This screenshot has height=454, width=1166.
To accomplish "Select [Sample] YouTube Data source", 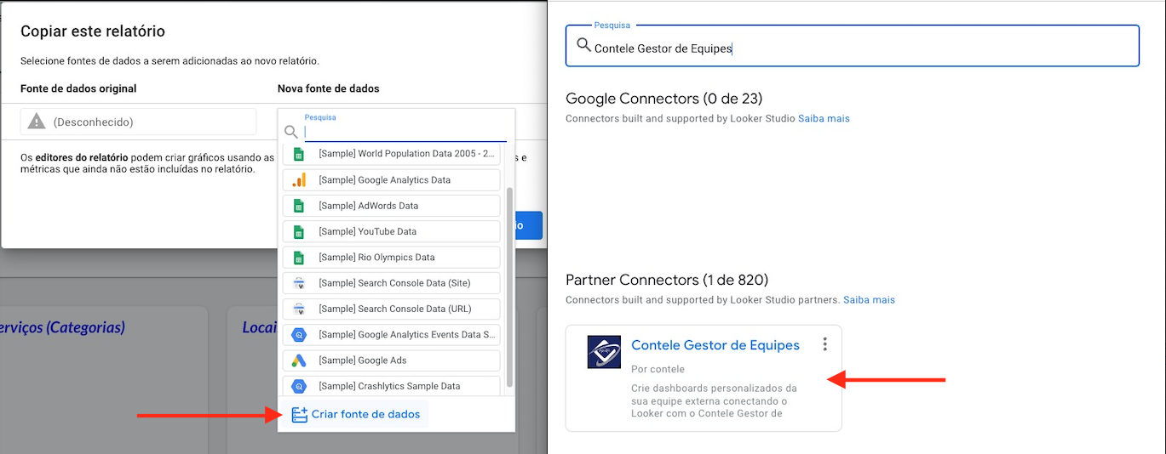I will [391, 231].
